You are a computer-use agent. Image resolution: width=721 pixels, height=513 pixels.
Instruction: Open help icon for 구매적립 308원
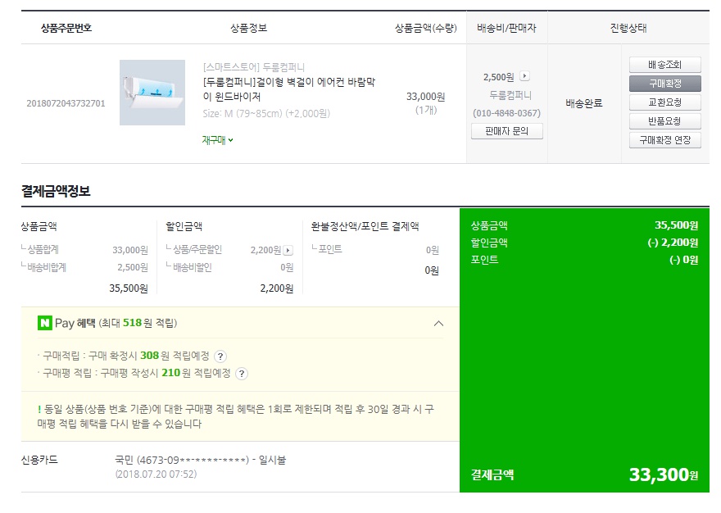pyautogui.click(x=220, y=356)
